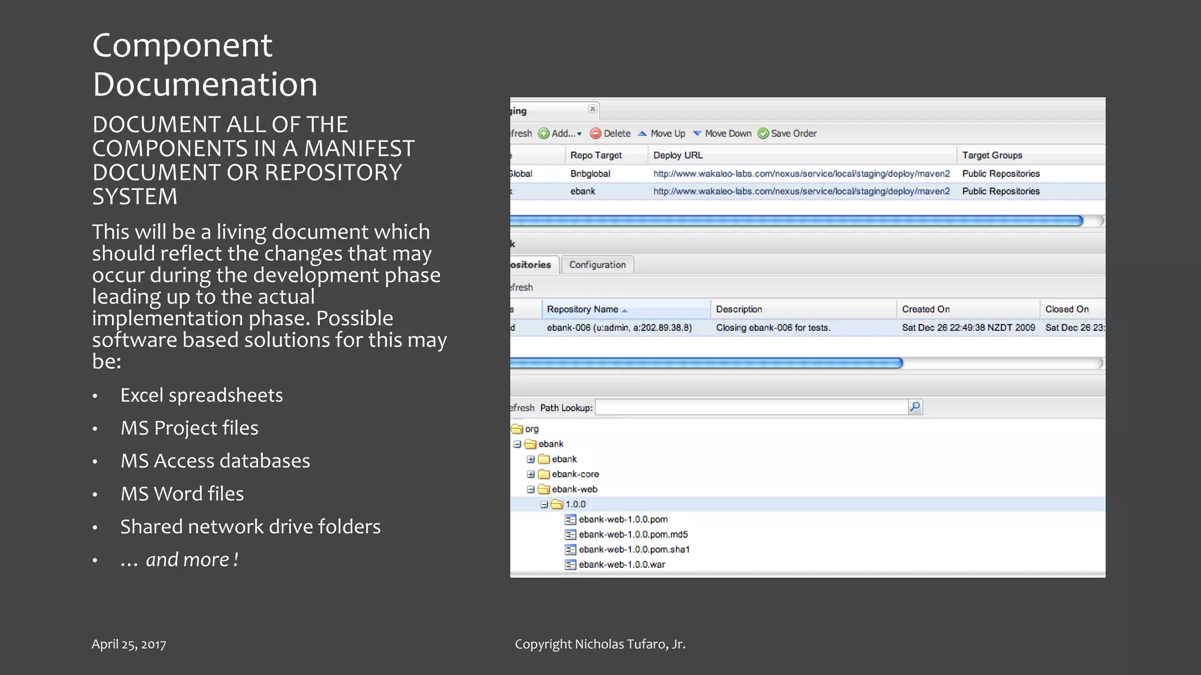
Task: Select the ebank repo target cell
Action: [x=583, y=192]
